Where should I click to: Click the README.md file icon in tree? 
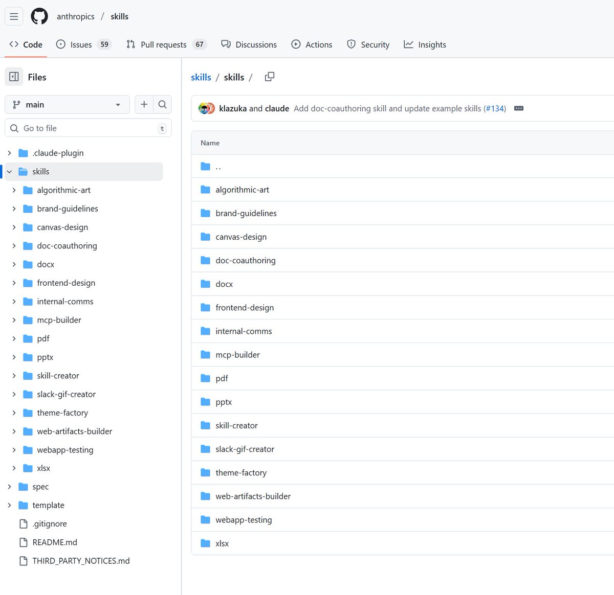click(23, 542)
